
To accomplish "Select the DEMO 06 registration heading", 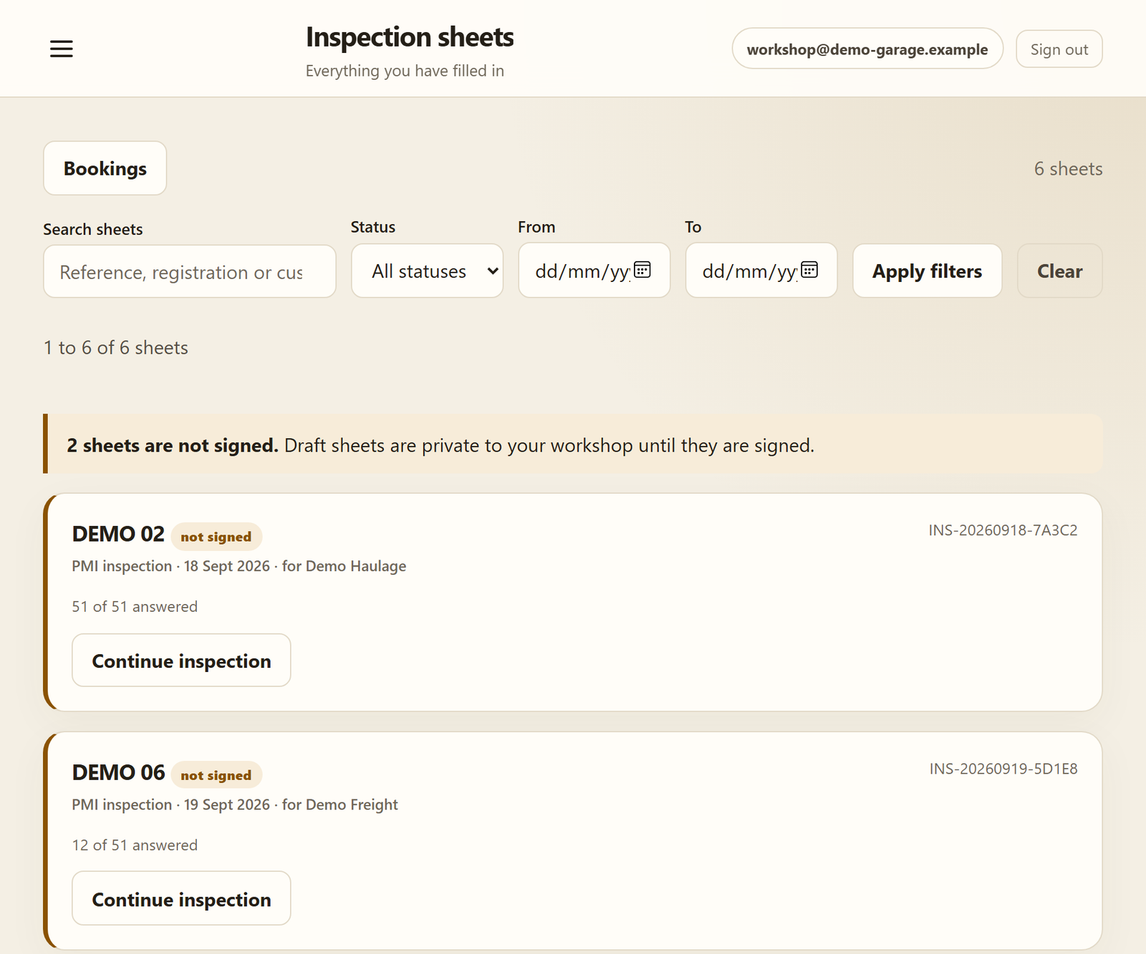I will (118, 772).
